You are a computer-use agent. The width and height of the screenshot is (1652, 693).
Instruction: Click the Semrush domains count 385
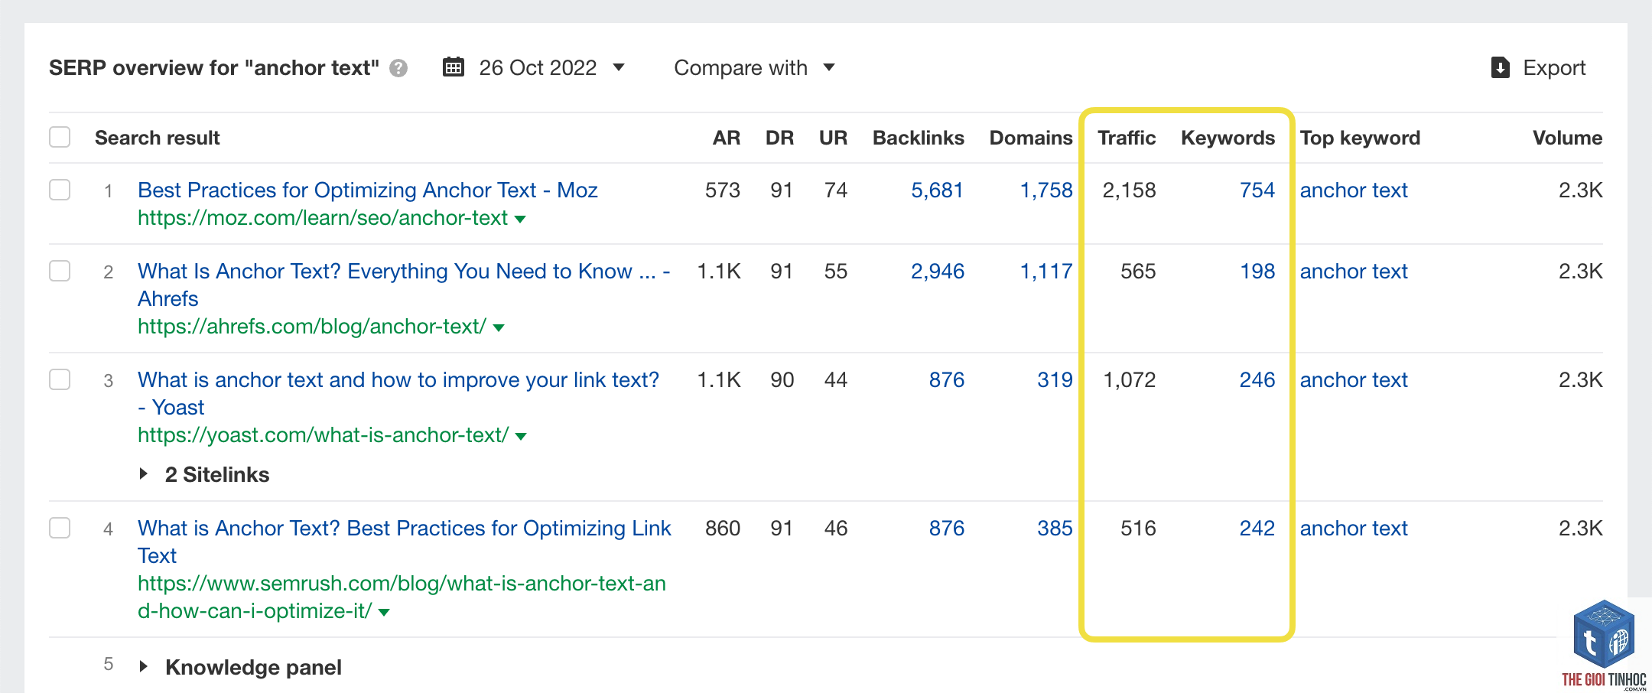[1055, 528]
